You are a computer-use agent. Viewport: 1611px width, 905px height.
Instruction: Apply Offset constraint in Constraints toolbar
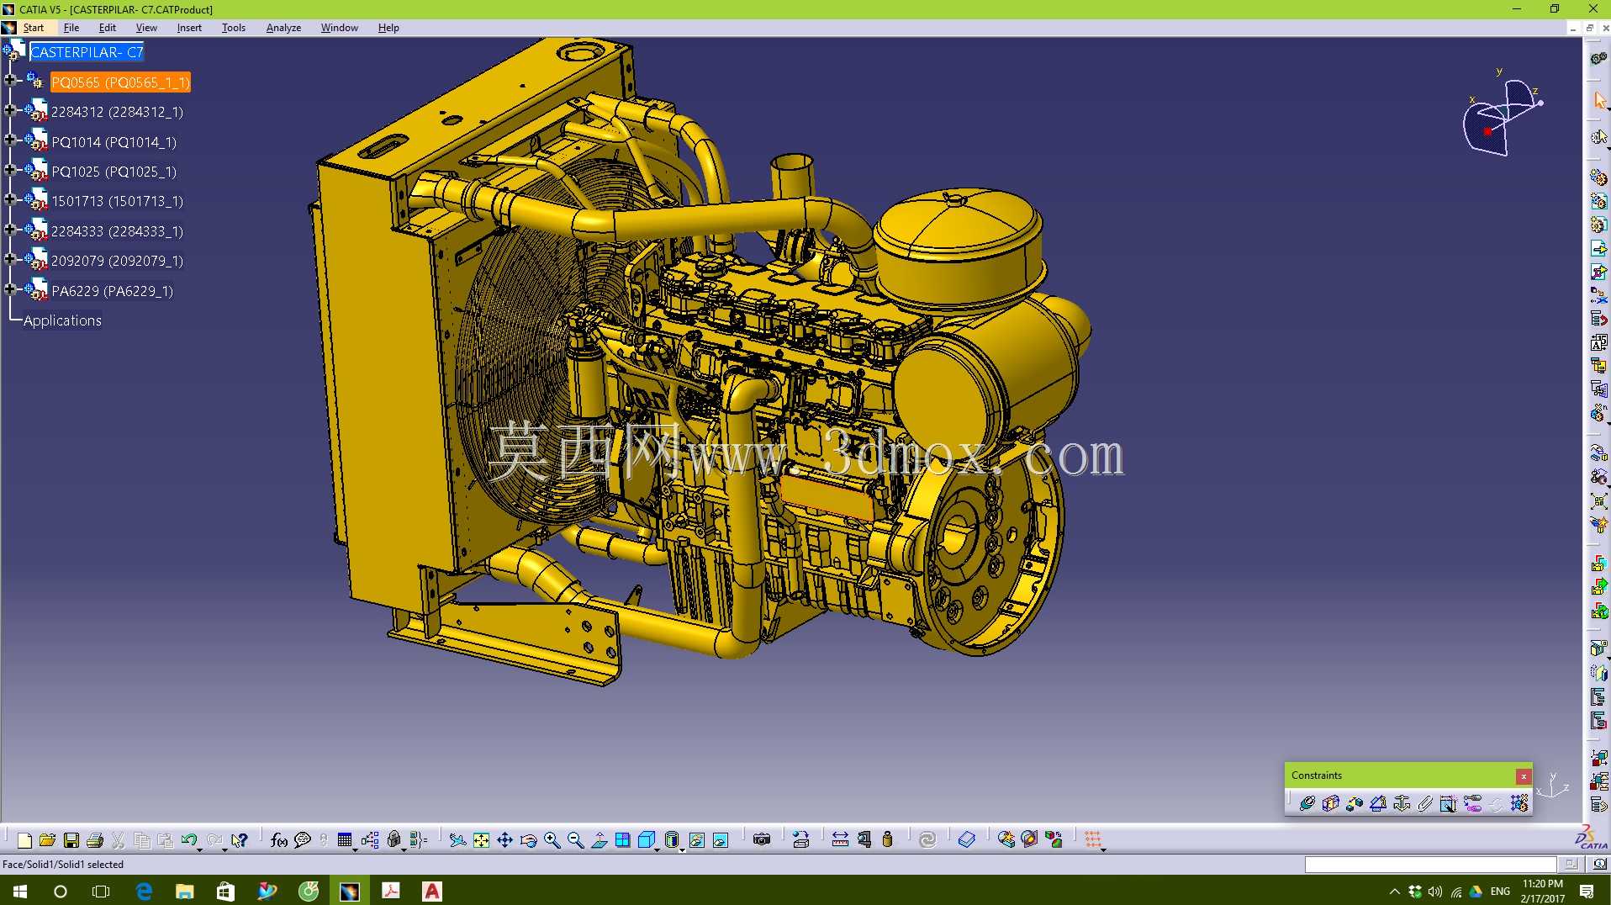pyautogui.click(x=1354, y=803)
